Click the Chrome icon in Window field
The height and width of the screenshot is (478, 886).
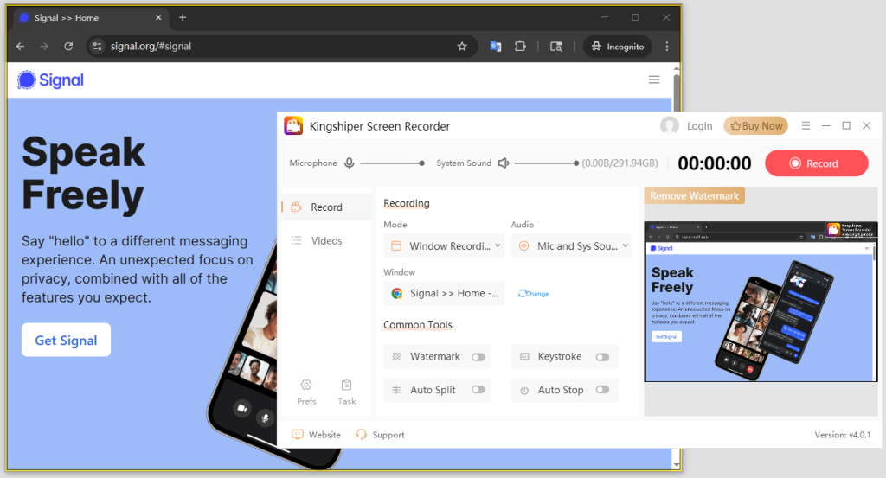click(397, 294)
